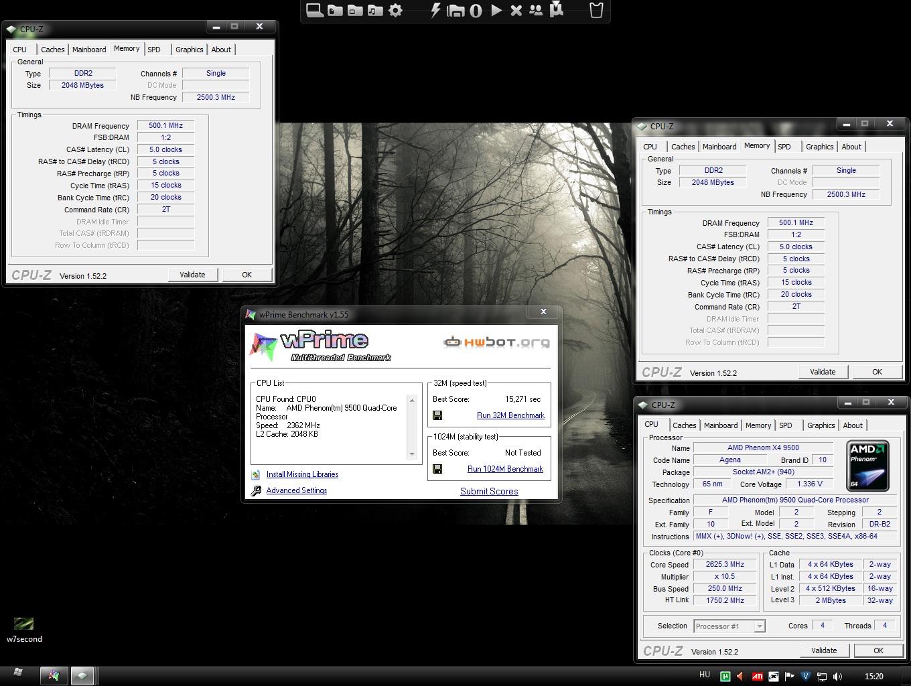Open the computer icon in the top dock
The width and height of the screenshot is (911, 686).
tap(315, 10)
